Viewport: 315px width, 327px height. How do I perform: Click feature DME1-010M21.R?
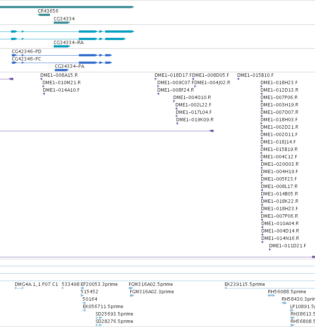61,83
